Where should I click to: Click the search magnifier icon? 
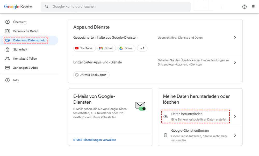(47, 7)
